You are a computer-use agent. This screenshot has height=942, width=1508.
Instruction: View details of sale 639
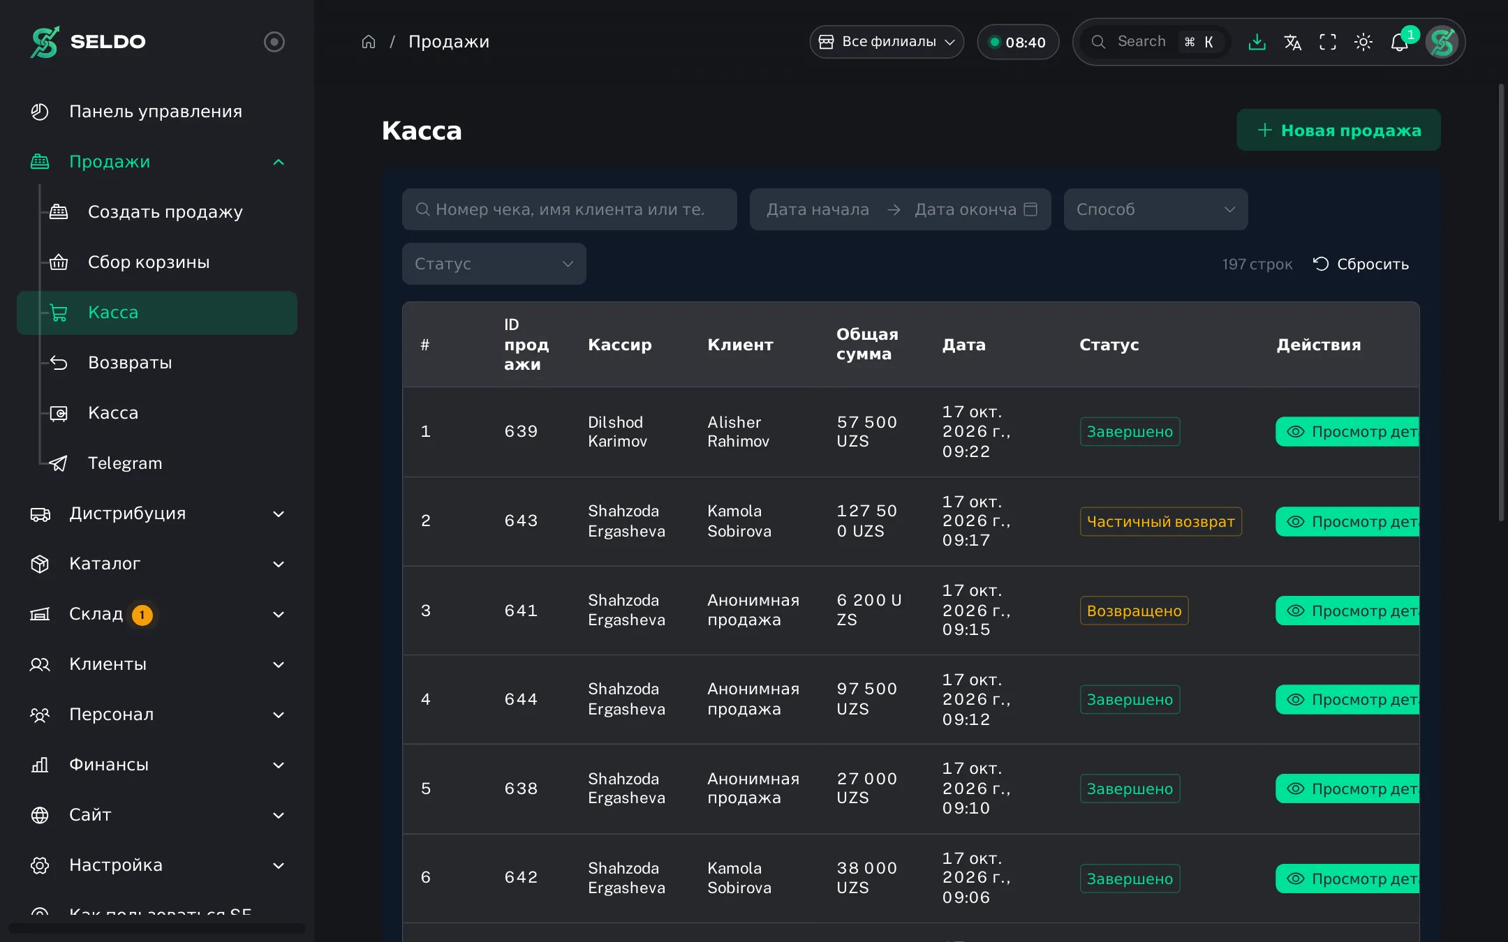click(x=1347, y=432)
